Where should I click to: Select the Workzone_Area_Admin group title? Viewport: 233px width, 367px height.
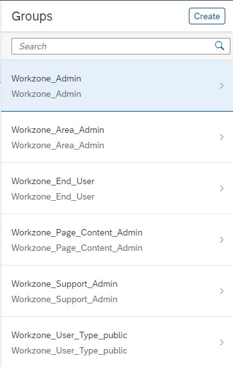58,130
